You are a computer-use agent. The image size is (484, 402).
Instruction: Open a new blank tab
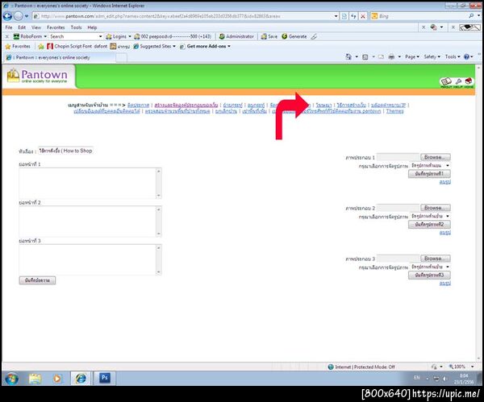pos(121,58)
